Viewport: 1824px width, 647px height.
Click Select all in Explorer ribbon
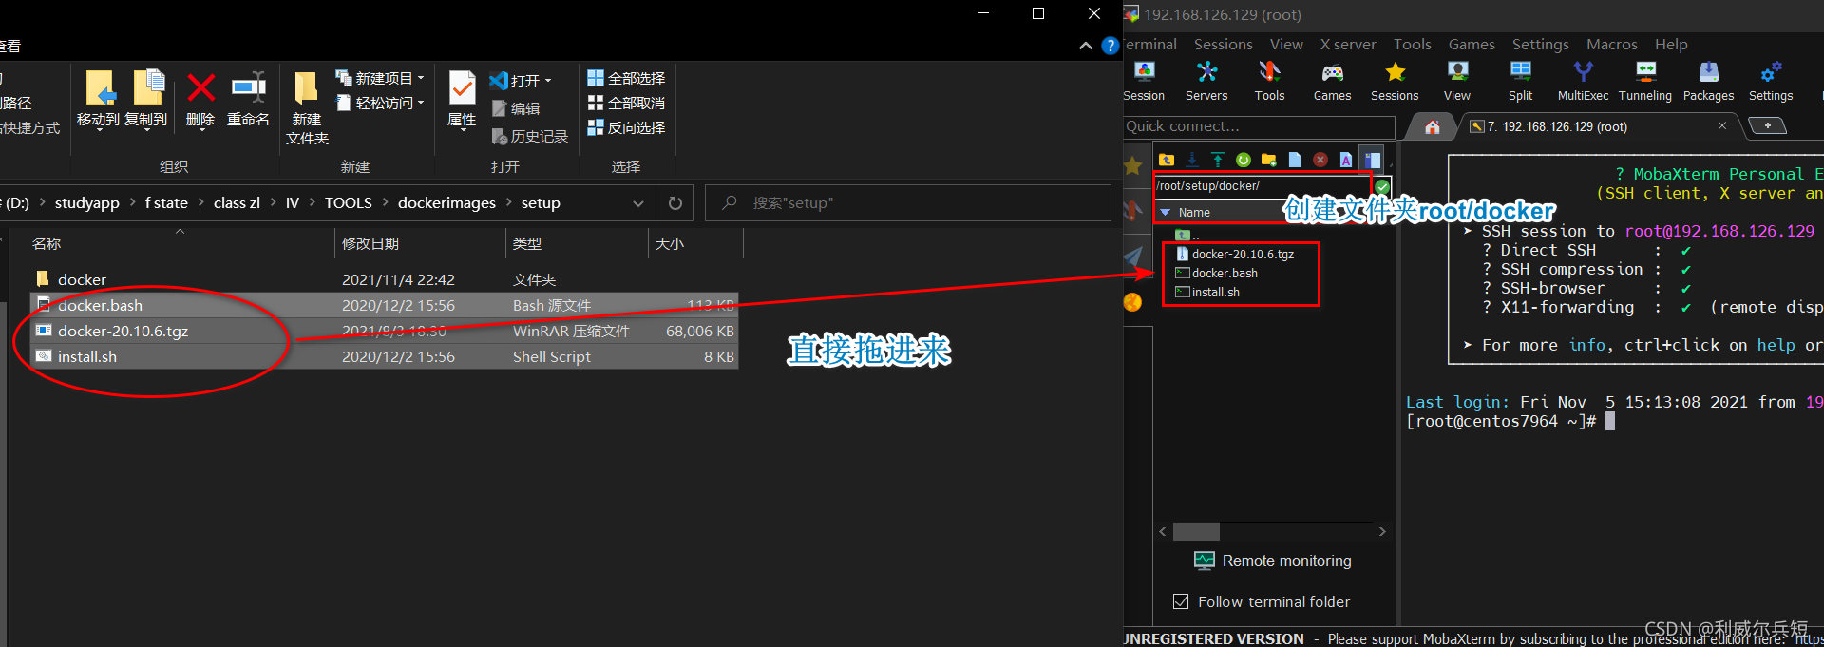(x=626, y=78)
